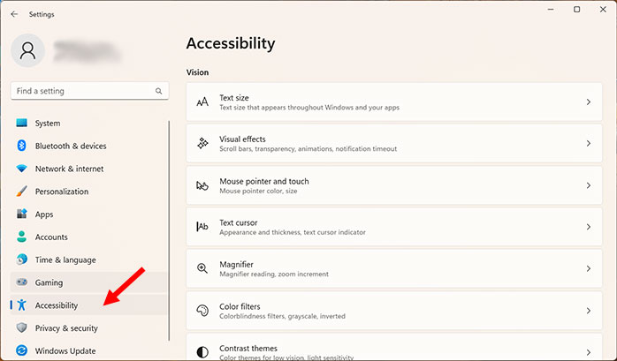
Task: Expand the Text size setting chevron
Action: 588,102
